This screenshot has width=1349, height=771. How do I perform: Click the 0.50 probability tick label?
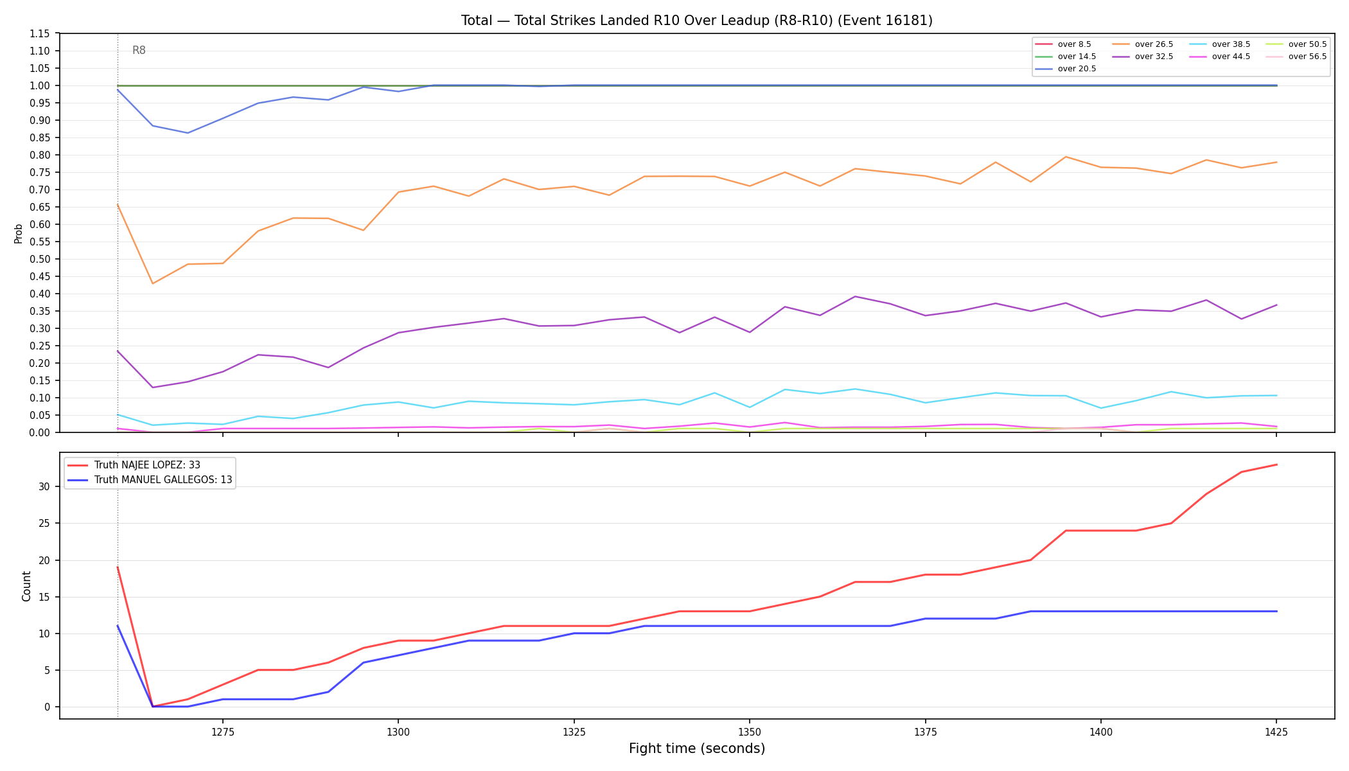click(x=40, y=259)
